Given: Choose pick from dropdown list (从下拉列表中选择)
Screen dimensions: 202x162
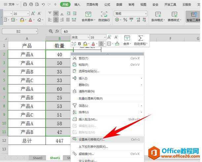Looking at the screenshot, I should (107, 147).
